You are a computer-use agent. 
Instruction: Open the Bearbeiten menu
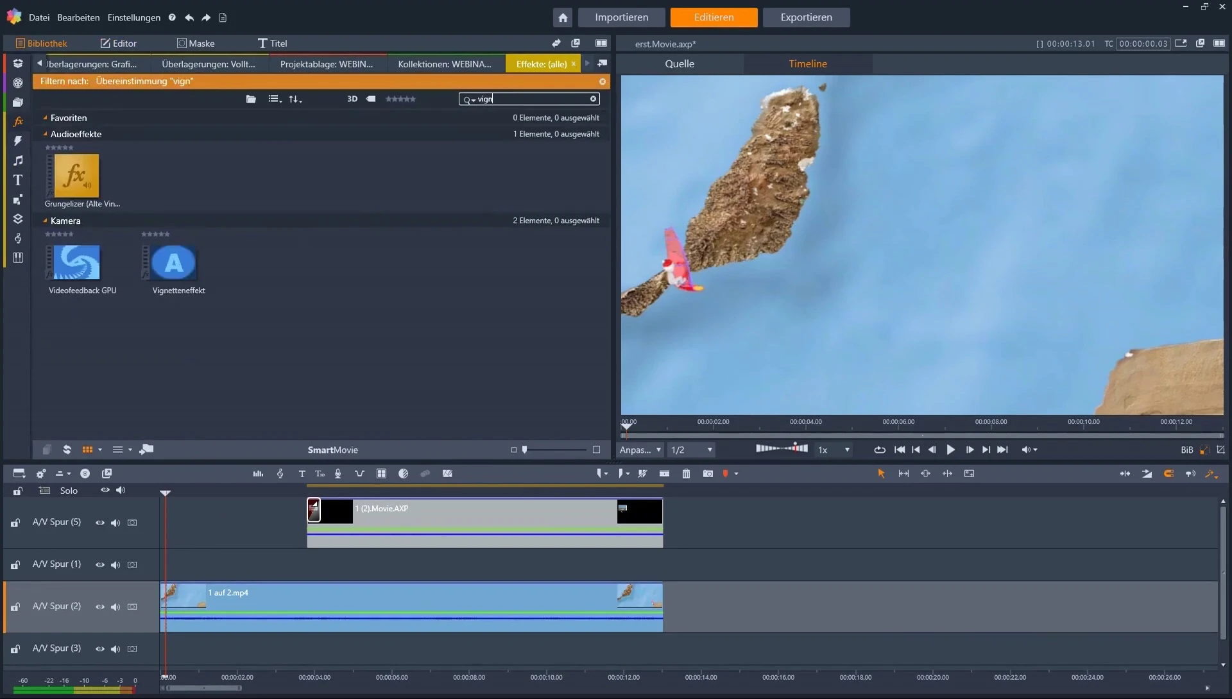click(78, 17)
